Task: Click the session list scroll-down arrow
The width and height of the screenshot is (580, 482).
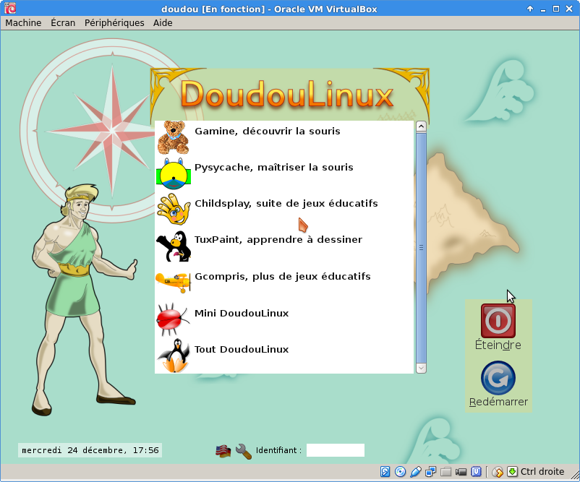Action: [421, 368]
